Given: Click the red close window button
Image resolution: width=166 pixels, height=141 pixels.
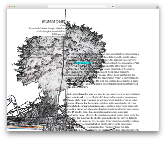Looking at the screenshot, I should pyautogui.click(x=10, y=6).
